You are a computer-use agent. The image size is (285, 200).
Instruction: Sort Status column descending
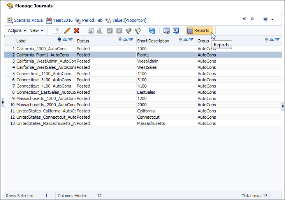pos(131,39)
